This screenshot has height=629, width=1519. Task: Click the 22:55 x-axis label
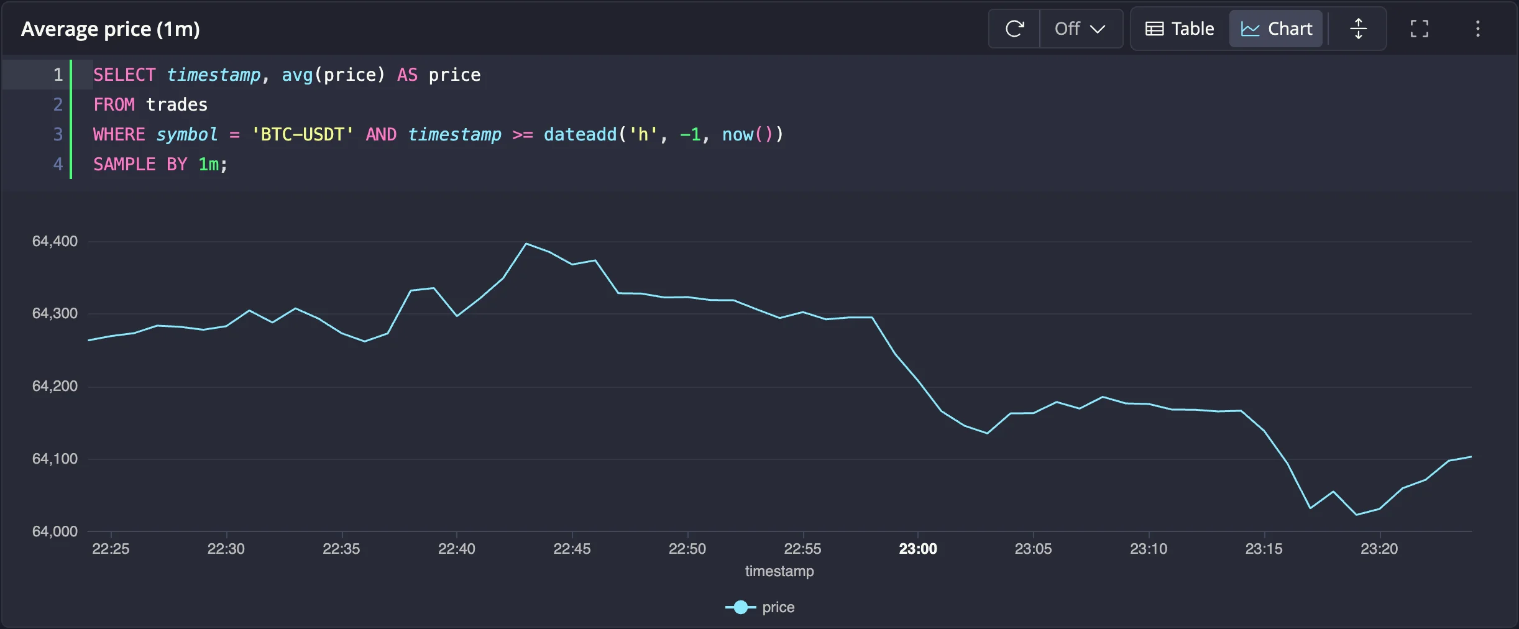[802, 549]
